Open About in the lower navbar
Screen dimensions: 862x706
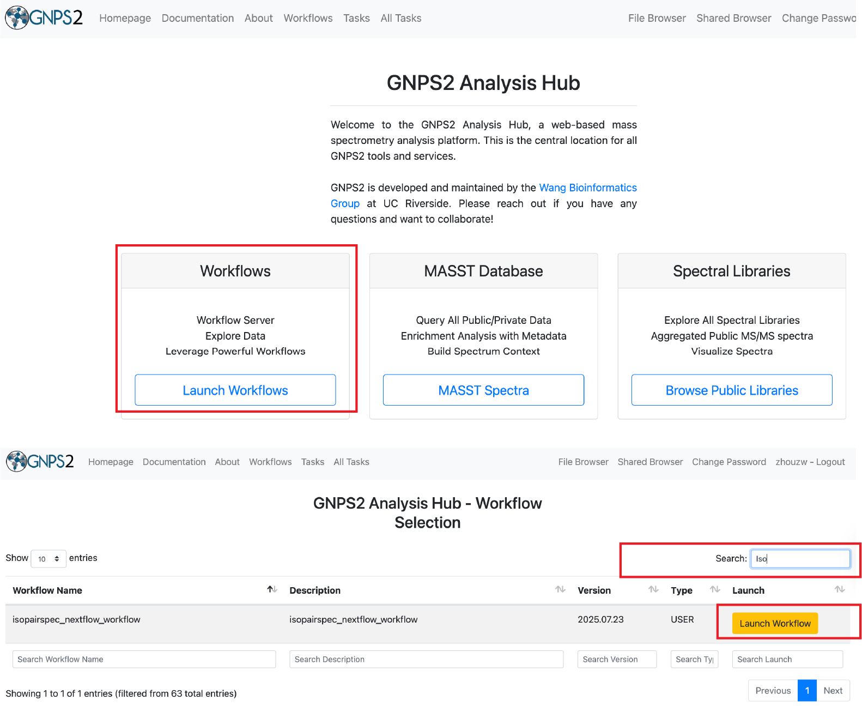[x=227, y=462]
